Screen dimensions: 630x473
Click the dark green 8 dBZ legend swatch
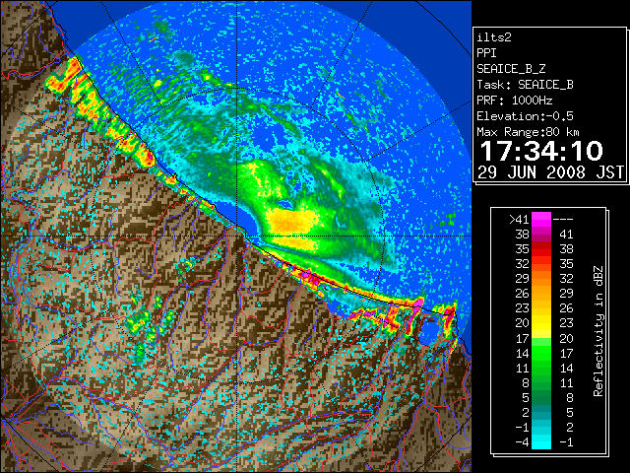[541, 382]
